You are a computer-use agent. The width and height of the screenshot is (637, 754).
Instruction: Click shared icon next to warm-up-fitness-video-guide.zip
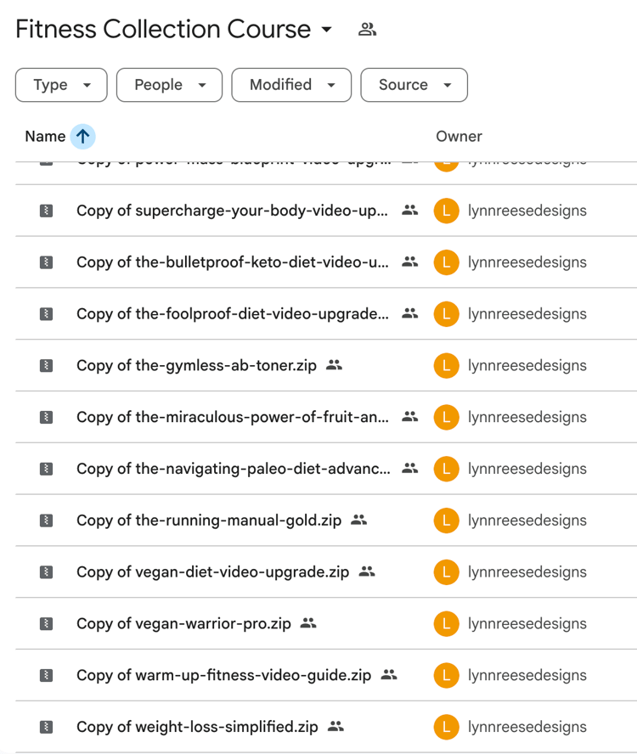389,675
